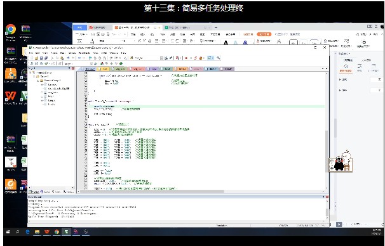Start debug session with the debug icon
The height and width of the screenshot is (246, 385).
[x=177, y=58]
